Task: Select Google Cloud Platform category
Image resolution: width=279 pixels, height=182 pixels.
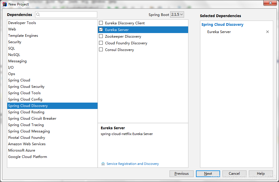Action: (x=52, y=157)
